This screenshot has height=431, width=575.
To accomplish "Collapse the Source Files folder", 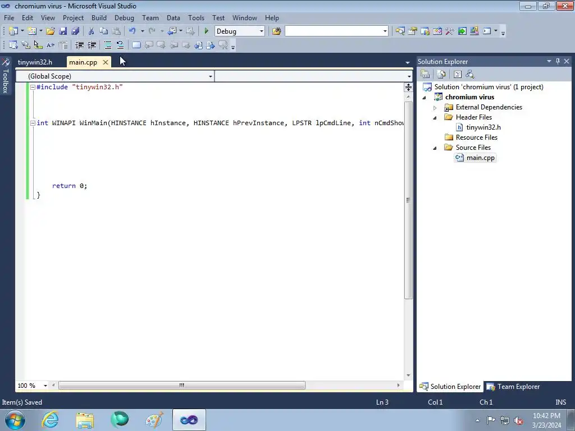I will [x=435, y=148].
